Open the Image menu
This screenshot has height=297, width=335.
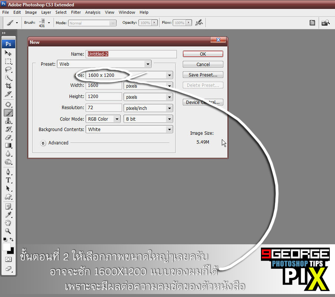click(x=31, y=12)
